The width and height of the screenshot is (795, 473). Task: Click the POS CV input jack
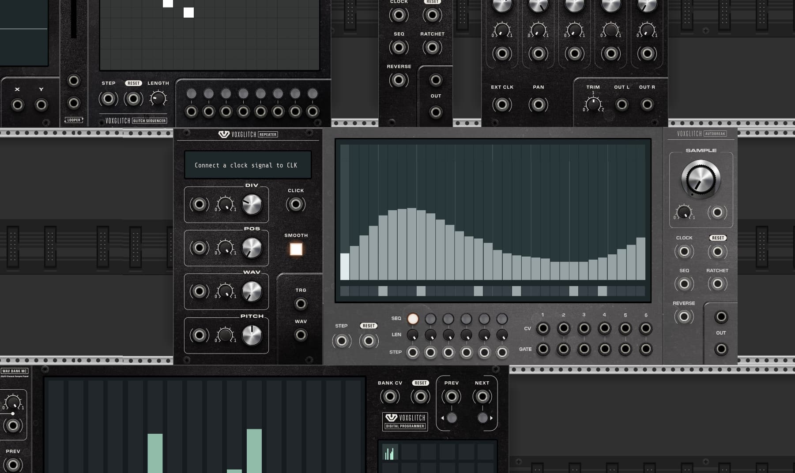[199, 248]
